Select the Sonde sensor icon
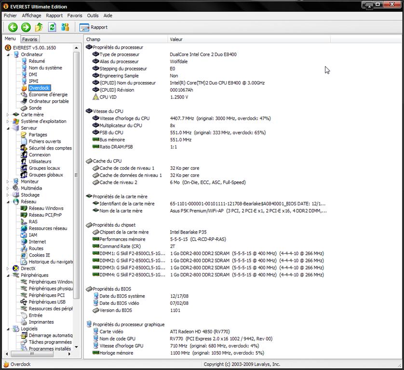The height and width of the screenshot is (370, 404). [x=24, y=108]
